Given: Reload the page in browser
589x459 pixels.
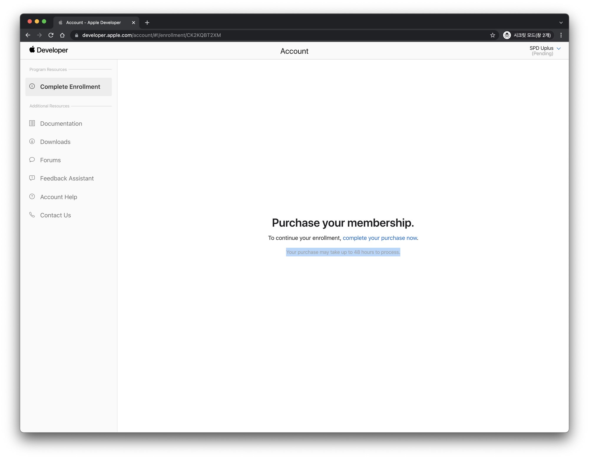Looking at the screenshot, I should (x=51, y=35).
